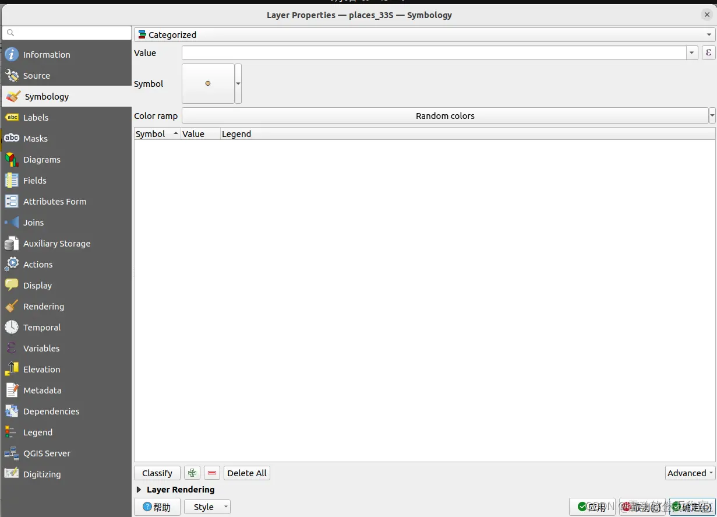
Task: Open the Information tab label
Action: pos(47,55)
